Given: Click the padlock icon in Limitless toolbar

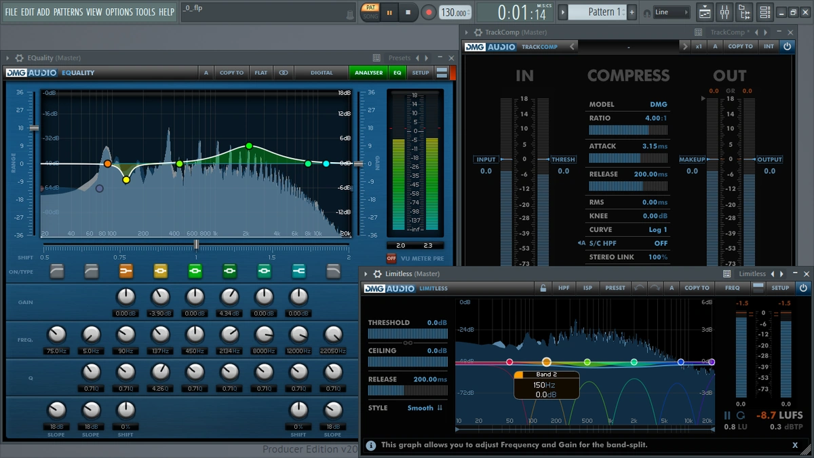Looking at the screenshot, I should point(543,288).
